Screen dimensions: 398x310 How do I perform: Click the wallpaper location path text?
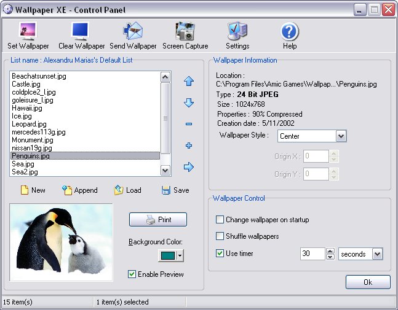pyautogui.click(x=297, y=84)
